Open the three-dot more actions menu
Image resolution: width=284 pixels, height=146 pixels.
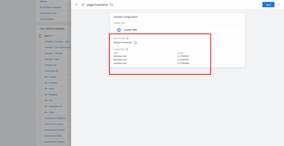coord(278,5)
